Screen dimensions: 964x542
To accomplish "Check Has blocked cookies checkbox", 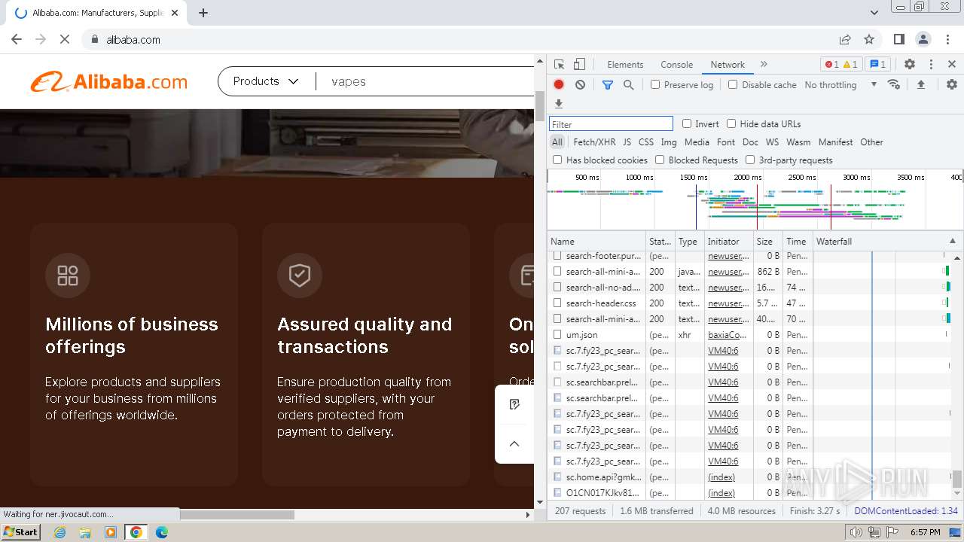I will pos(557,160).
